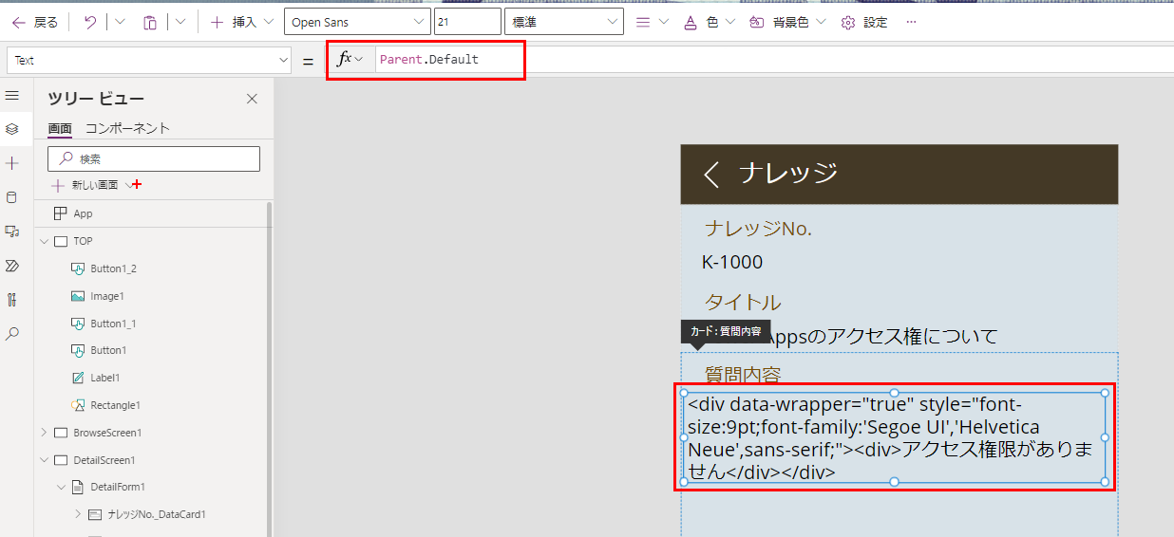Open the Variables/tools icon in left rail
This screenshot has height=537, width=1174.
click(x=12, y=300)
